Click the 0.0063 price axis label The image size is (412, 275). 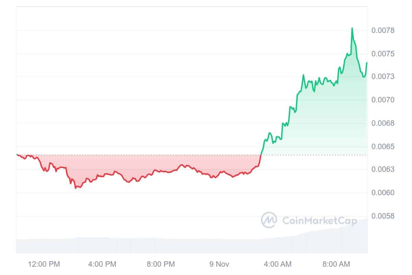383,170
